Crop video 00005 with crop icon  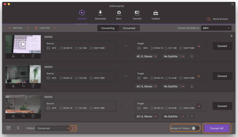click(x=23, y=116)
